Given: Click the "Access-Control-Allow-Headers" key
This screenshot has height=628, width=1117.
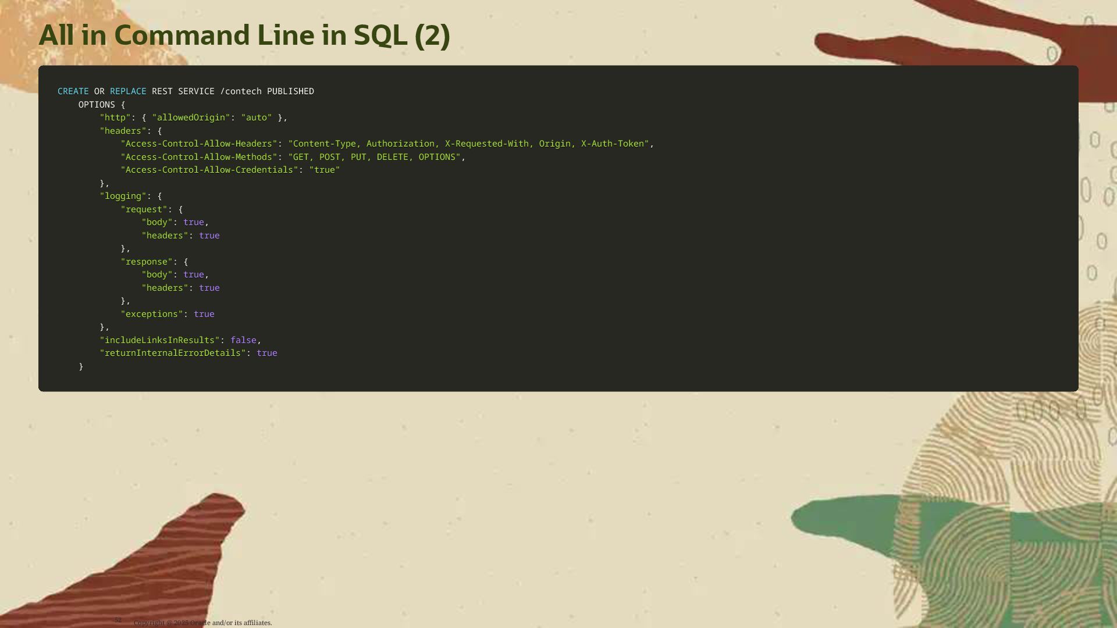Looking at the screenshot, I should [198, 144].
